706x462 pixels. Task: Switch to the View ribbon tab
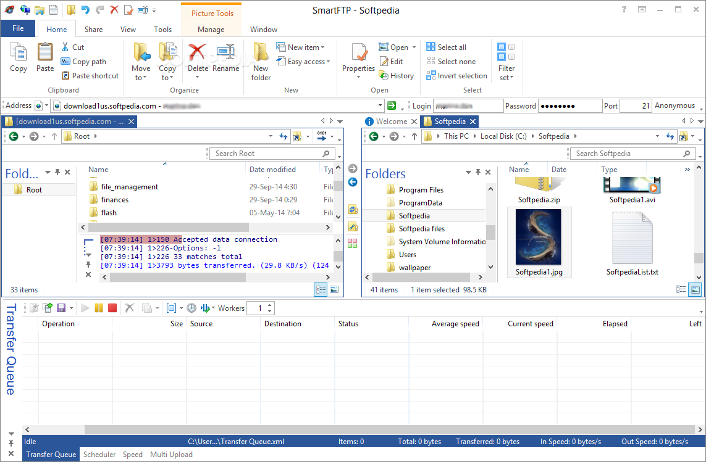click(x=128, y=29)
